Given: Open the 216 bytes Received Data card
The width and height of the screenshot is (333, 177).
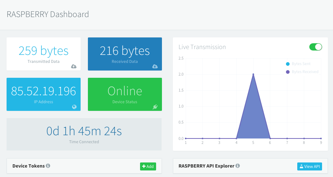Looking at the screenshot, I should [x=125, y=51].
